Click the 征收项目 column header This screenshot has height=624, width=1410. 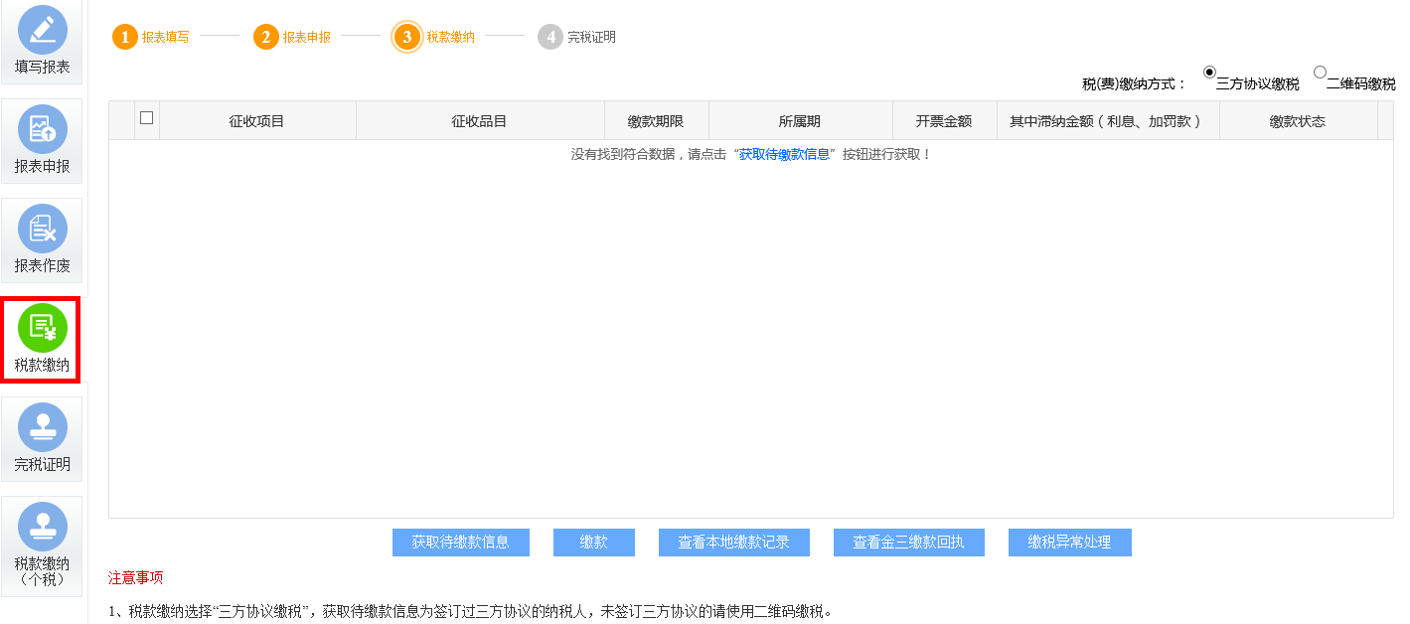click(257, 121)
